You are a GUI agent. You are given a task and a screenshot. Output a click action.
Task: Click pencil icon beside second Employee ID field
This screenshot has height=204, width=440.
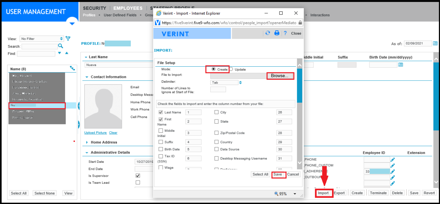click(392, 165)
